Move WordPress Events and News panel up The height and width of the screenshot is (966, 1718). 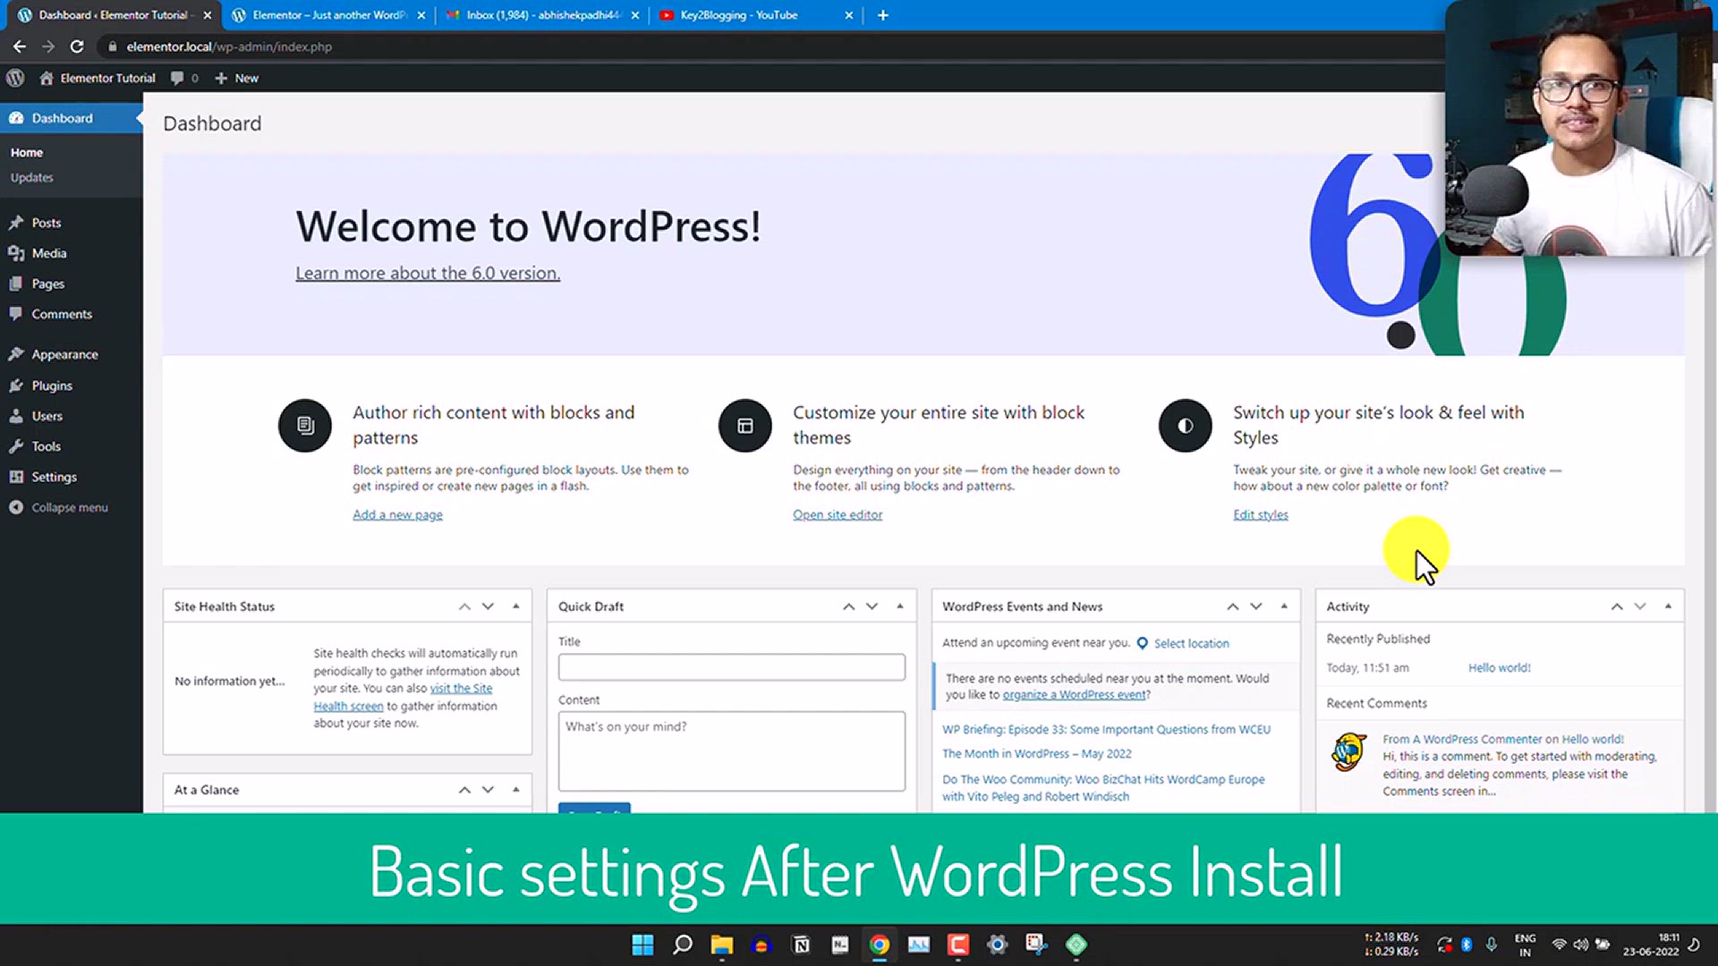[x=1232, y=606]
